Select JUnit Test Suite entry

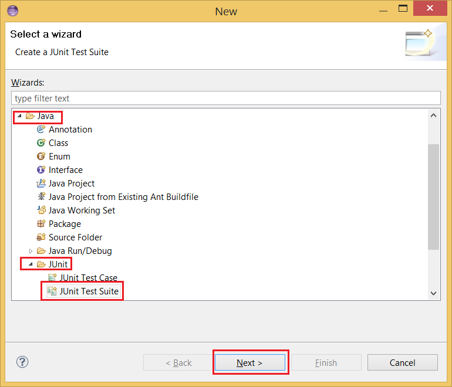[x=89, y=291]
